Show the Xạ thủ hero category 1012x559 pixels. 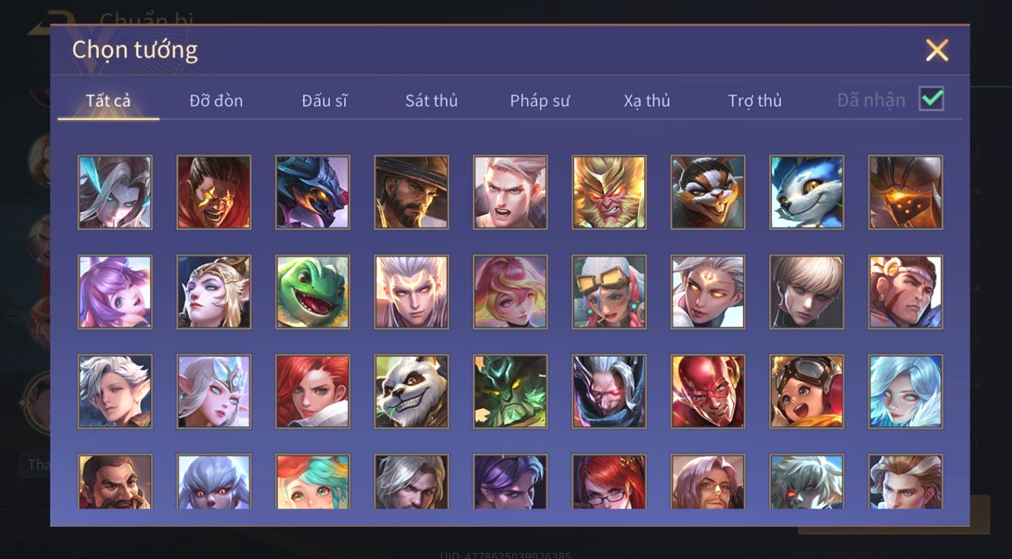tap(647, 101)
